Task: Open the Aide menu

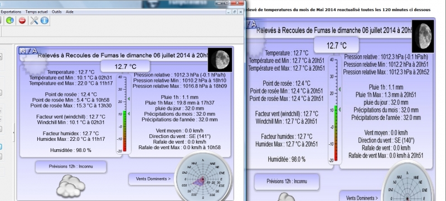Action: coord(69,12)
